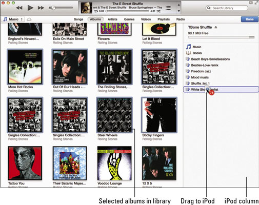
Task: Select the Sticky Fingers album cover
Action: click(x=159, y=115)
